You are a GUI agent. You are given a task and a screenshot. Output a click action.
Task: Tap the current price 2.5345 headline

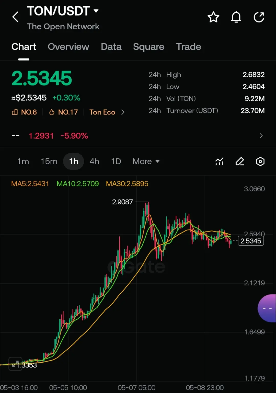pos(42,78)
